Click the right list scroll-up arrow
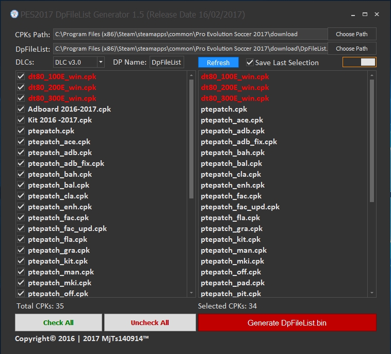The width and height of the screenshot is (391, 354). click(372, 75)
